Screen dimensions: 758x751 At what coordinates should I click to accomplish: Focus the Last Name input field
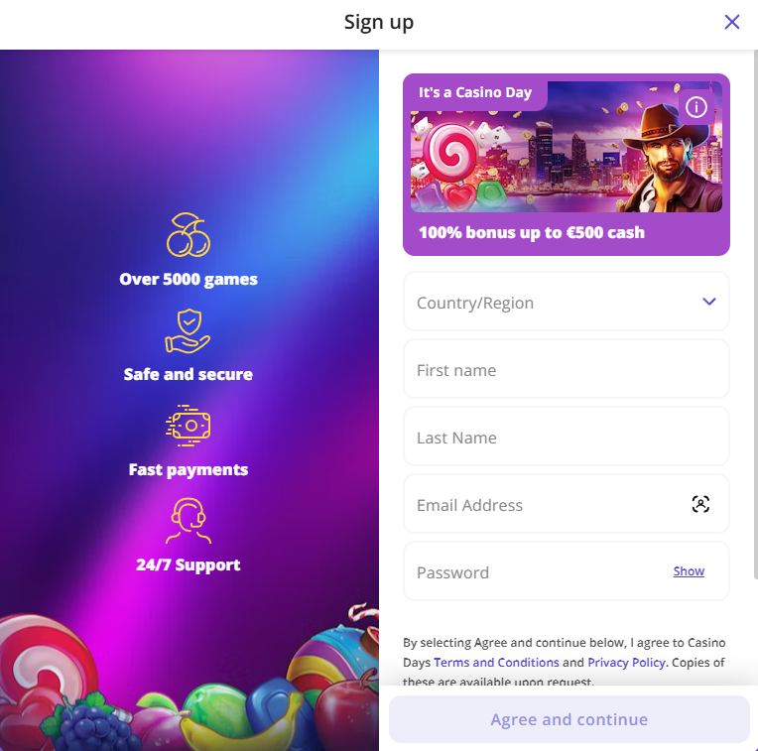(567, 436)
